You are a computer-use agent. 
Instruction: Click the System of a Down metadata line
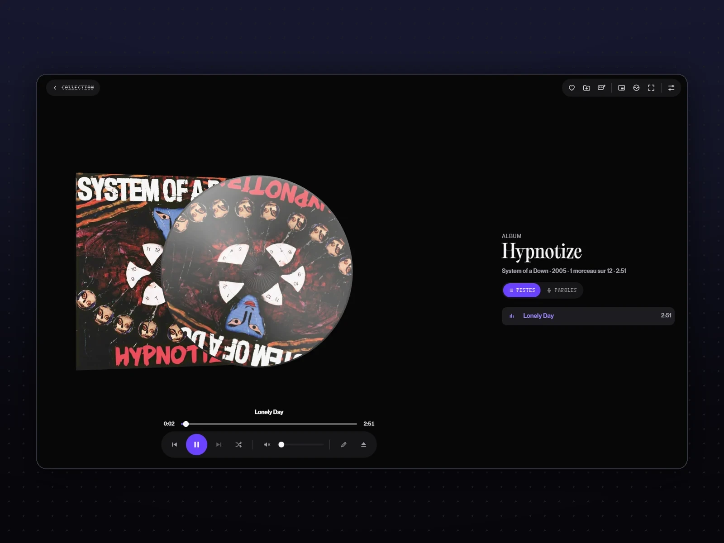point(564,271)
